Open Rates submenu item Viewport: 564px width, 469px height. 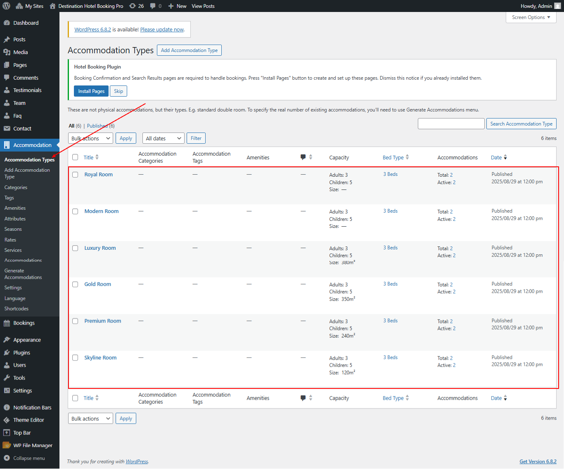10,240
